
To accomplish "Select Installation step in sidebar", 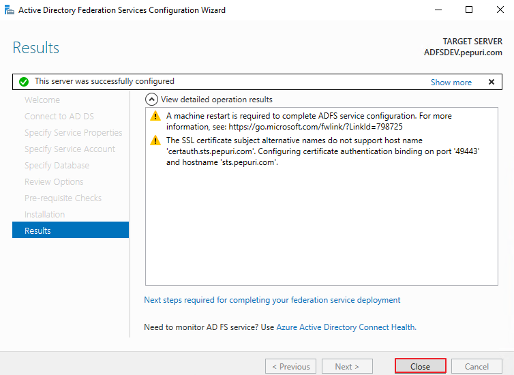I will point(44,215).
